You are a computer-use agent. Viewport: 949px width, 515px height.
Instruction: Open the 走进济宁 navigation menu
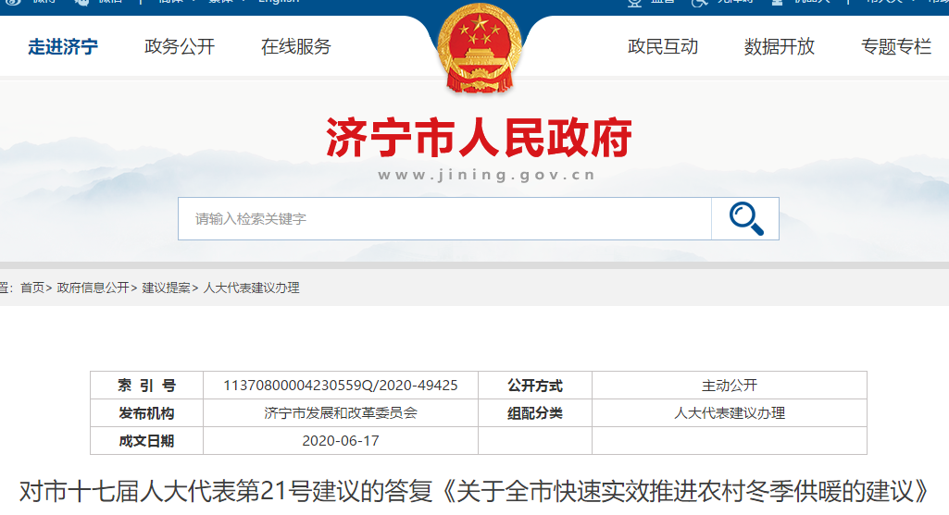tap(63, 47)
